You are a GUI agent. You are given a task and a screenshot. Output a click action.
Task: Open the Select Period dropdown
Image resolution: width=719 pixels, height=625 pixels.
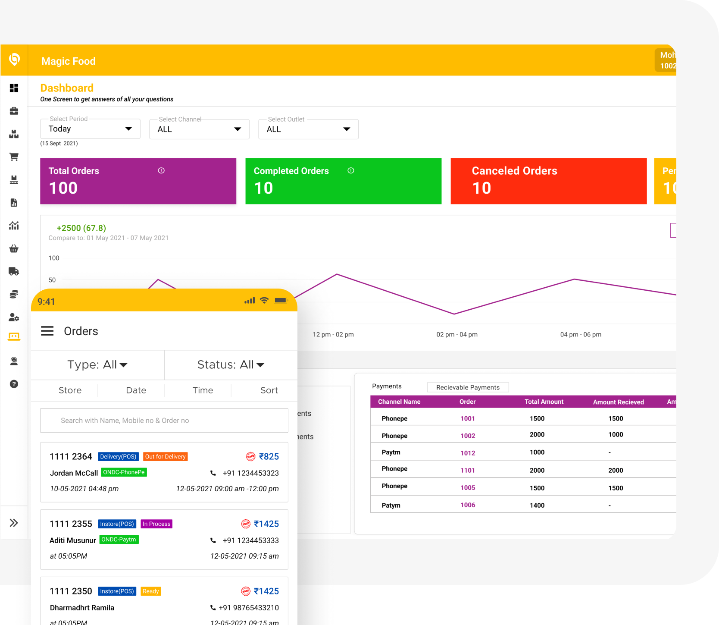click(x=90, y=129)
